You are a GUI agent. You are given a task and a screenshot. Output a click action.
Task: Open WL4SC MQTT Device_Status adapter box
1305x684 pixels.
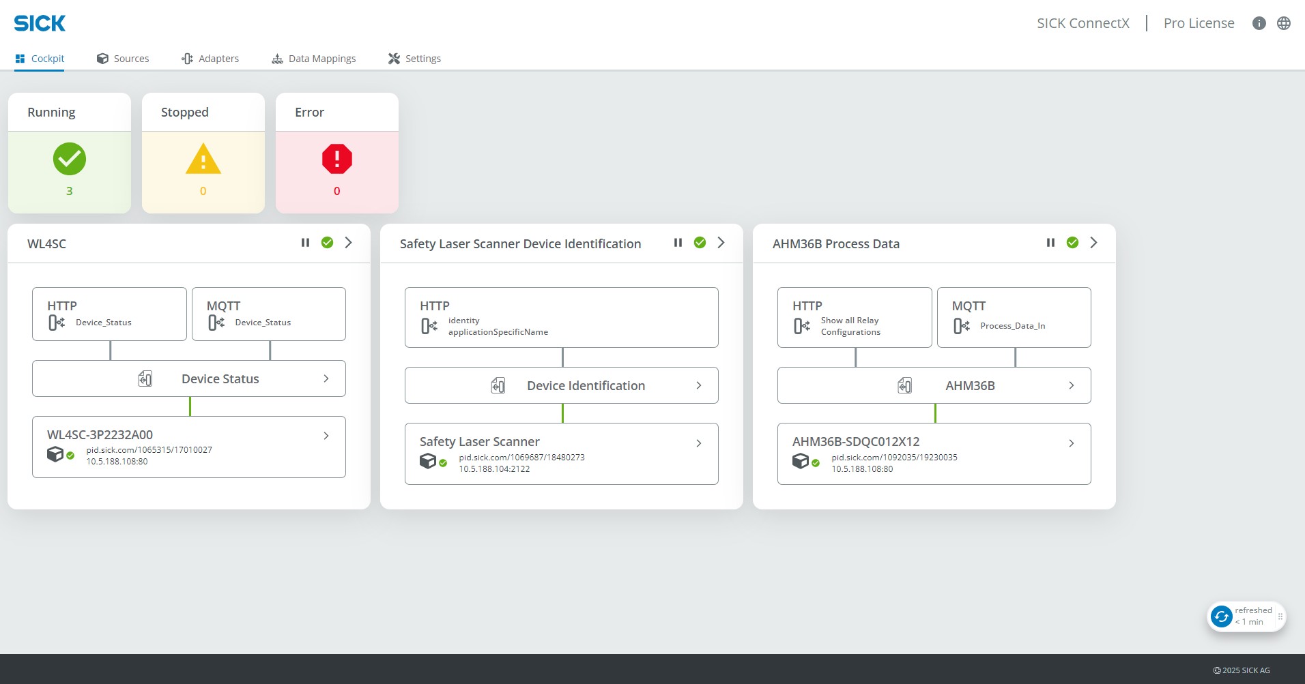(269, 314)
